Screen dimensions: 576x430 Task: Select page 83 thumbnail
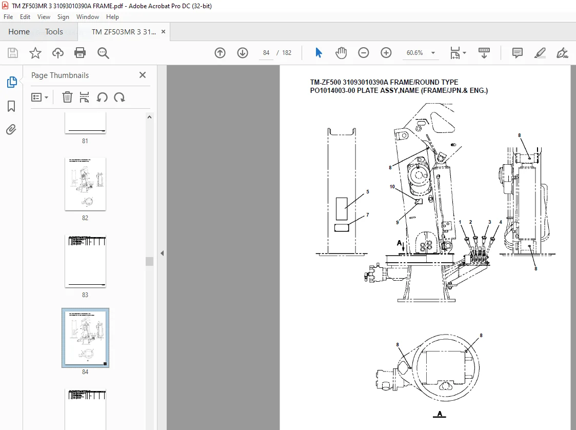[x=85, y=261]
